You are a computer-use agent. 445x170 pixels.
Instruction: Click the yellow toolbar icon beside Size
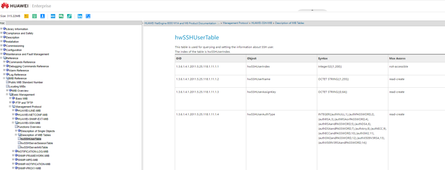pos(26,16)
